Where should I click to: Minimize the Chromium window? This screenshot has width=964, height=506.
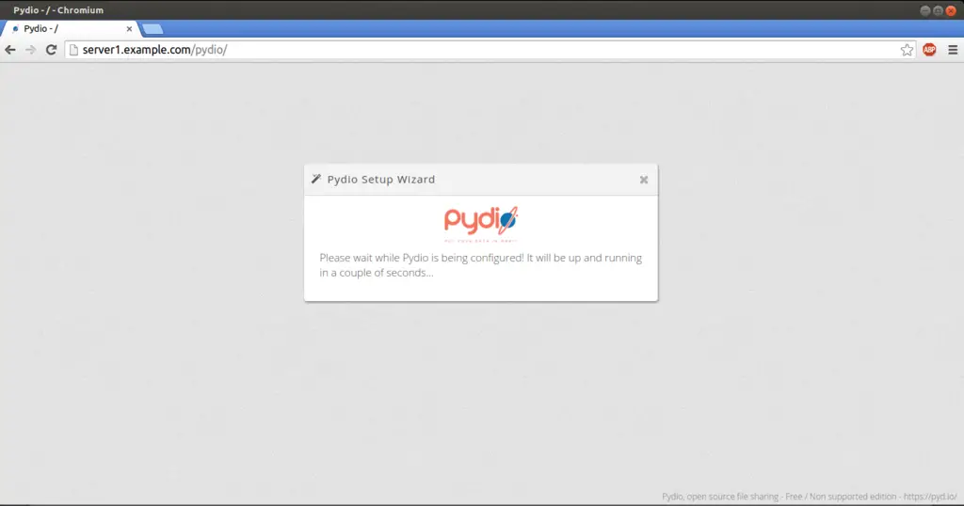coord(924,10)
